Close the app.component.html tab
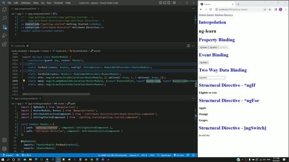Screen dimensions: 289x162 38,9
